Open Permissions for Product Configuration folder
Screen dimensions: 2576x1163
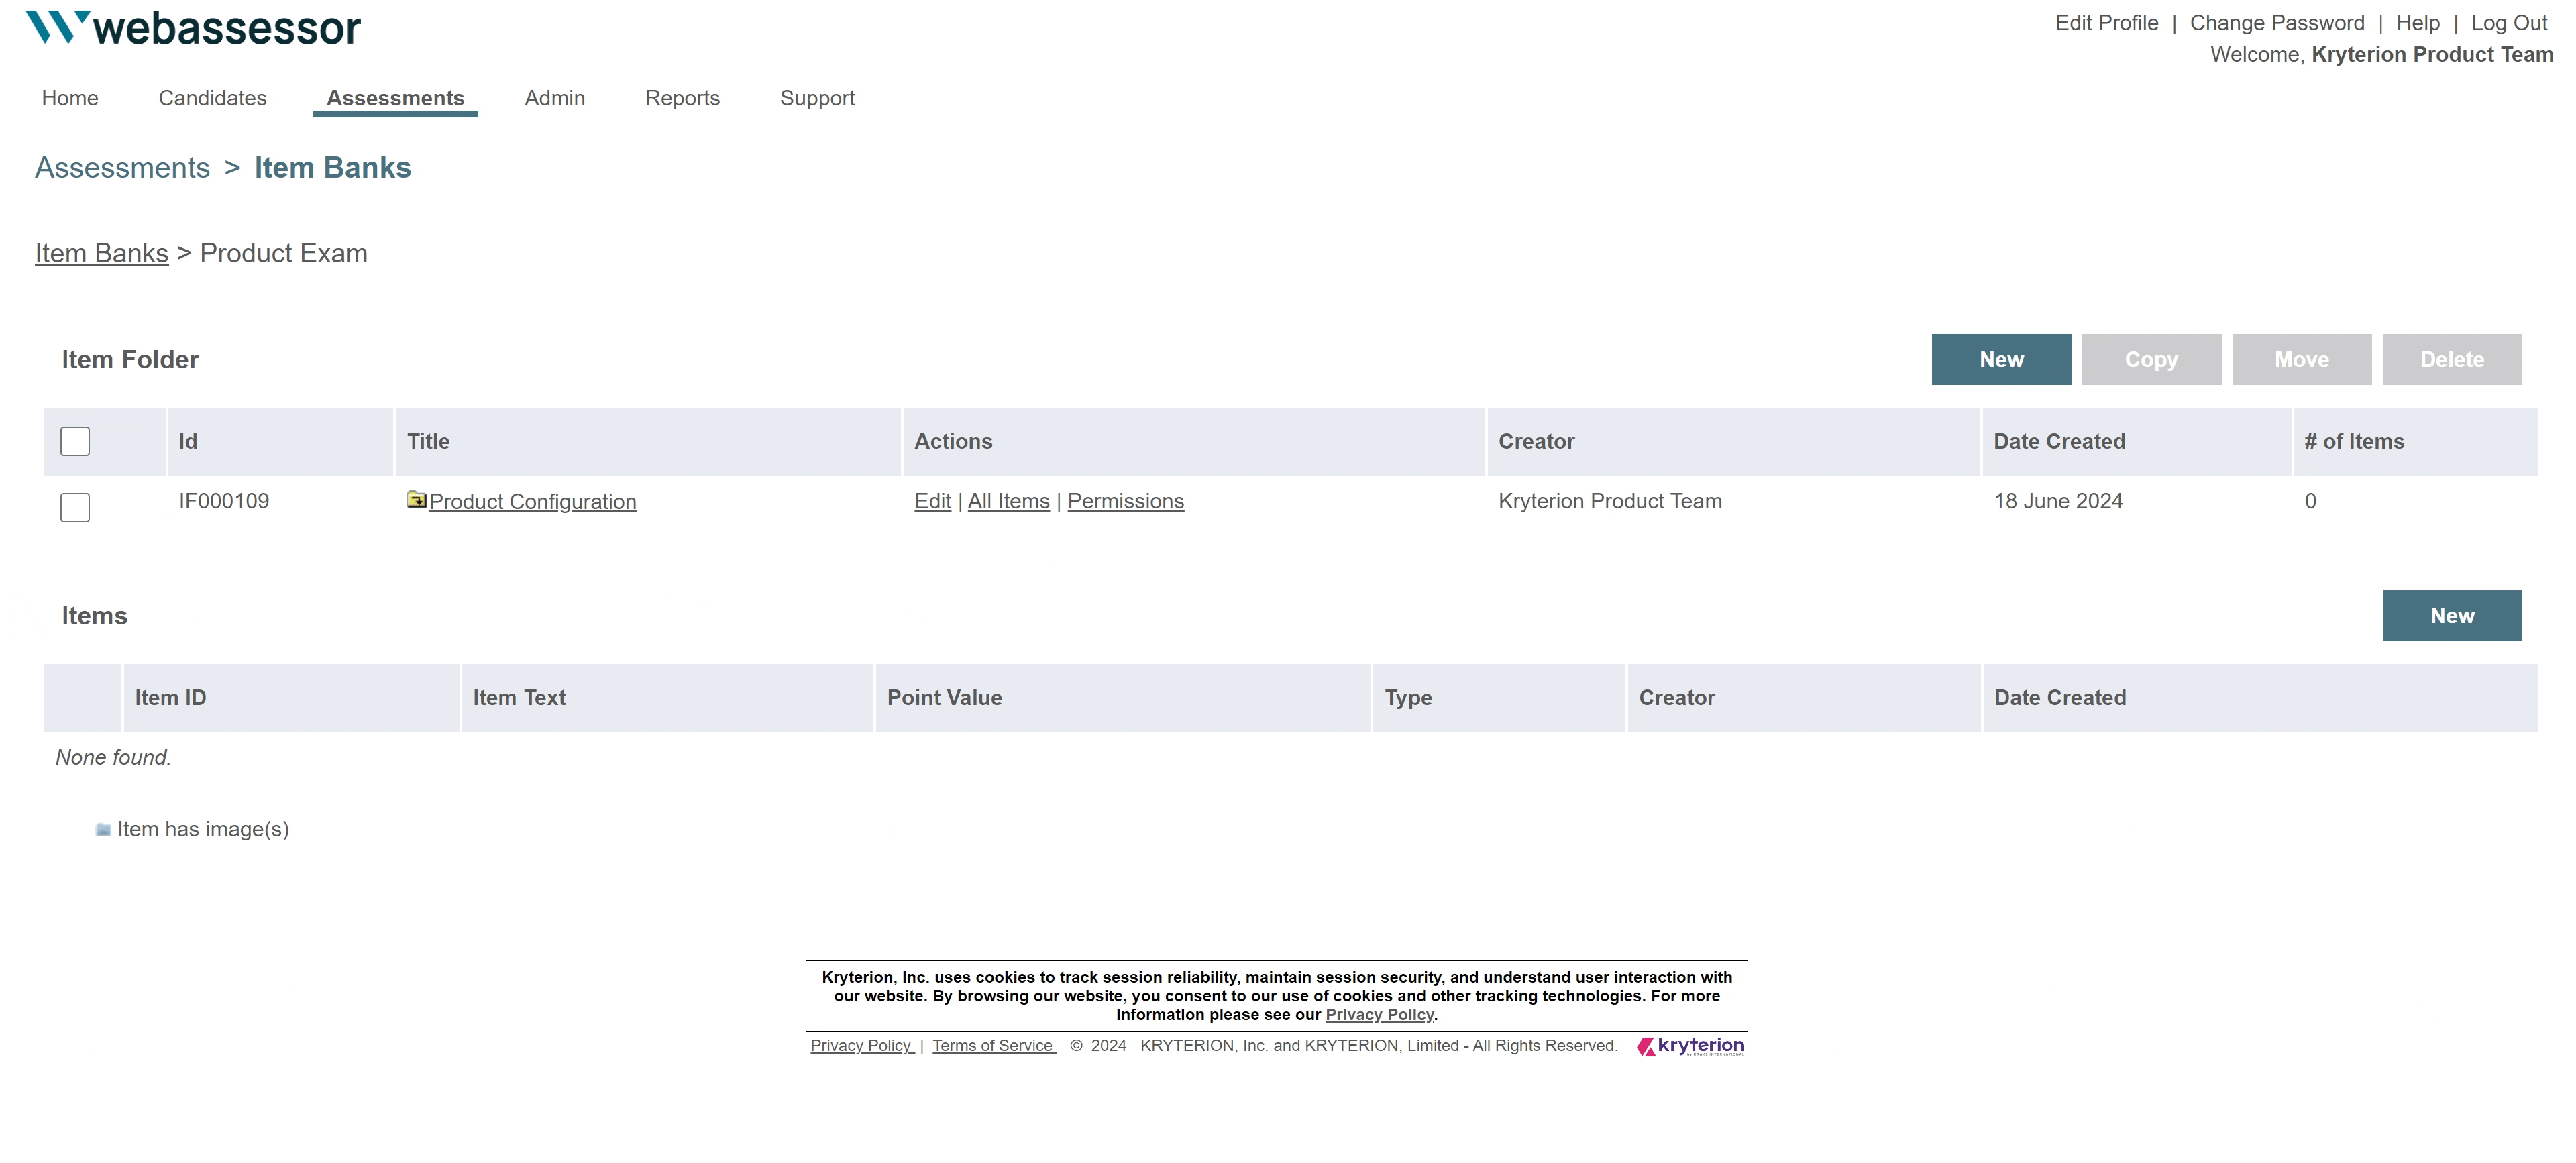click(x=1125, y=501)
